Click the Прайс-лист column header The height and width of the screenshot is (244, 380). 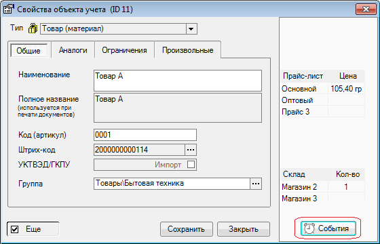[x=304, y=76]
